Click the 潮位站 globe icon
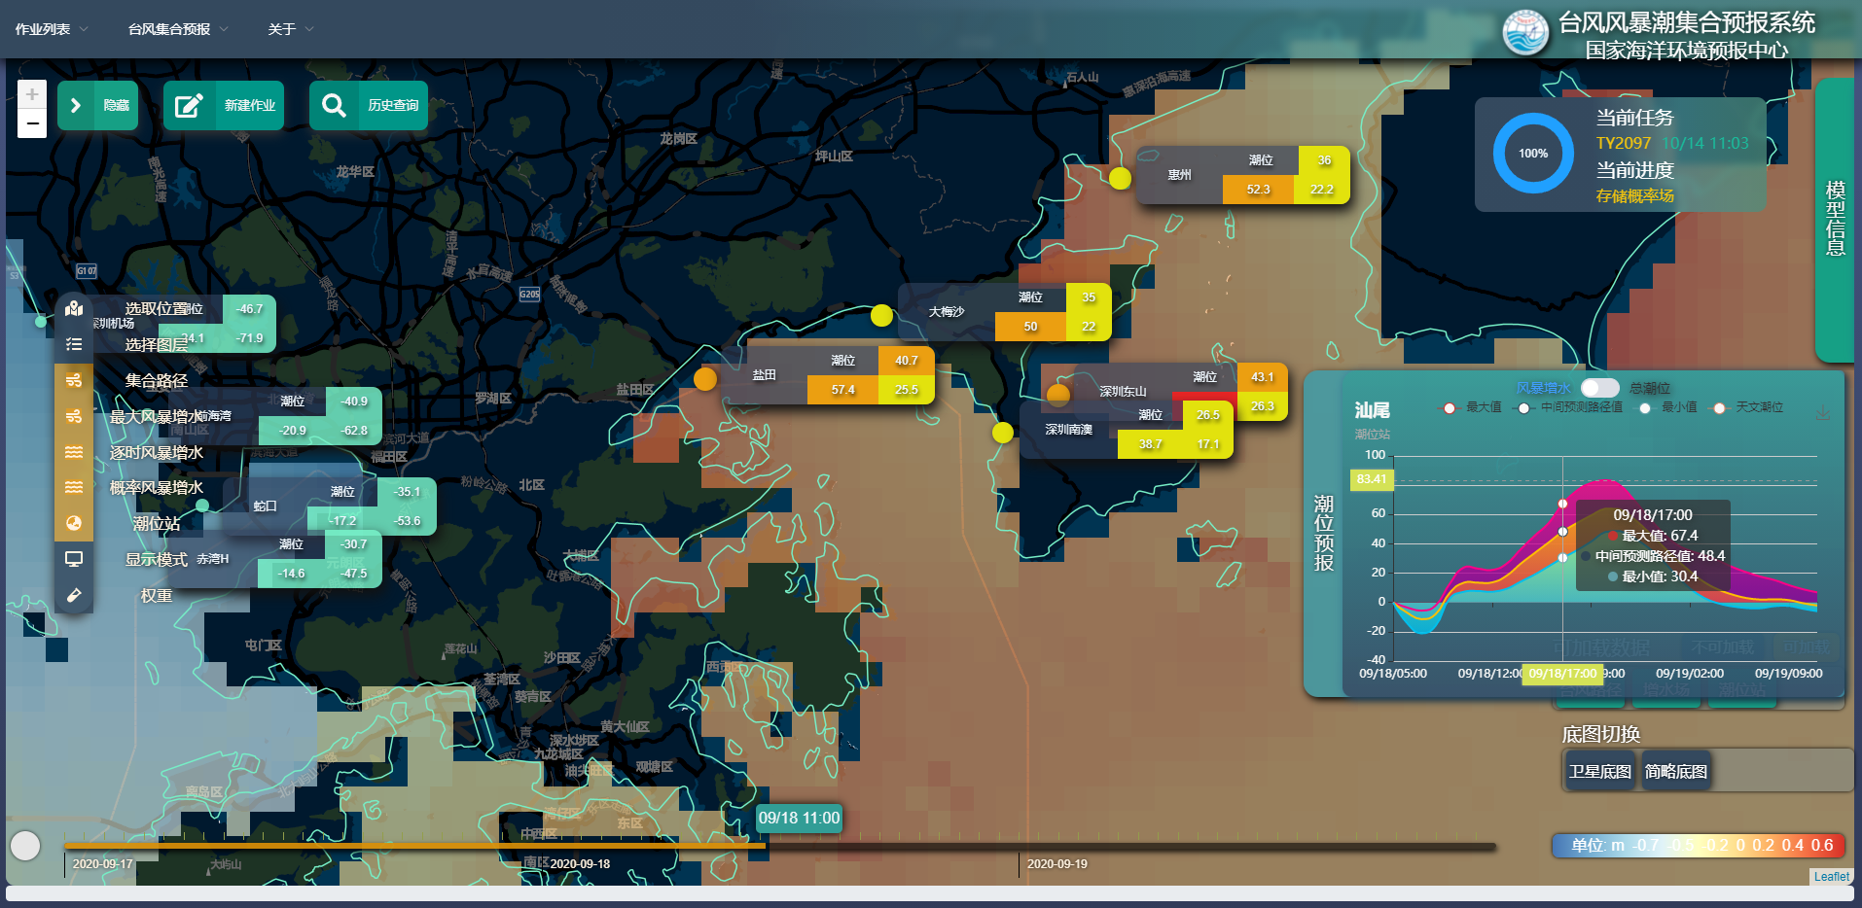The image size is (1862, 908). (x=74, y=523)
